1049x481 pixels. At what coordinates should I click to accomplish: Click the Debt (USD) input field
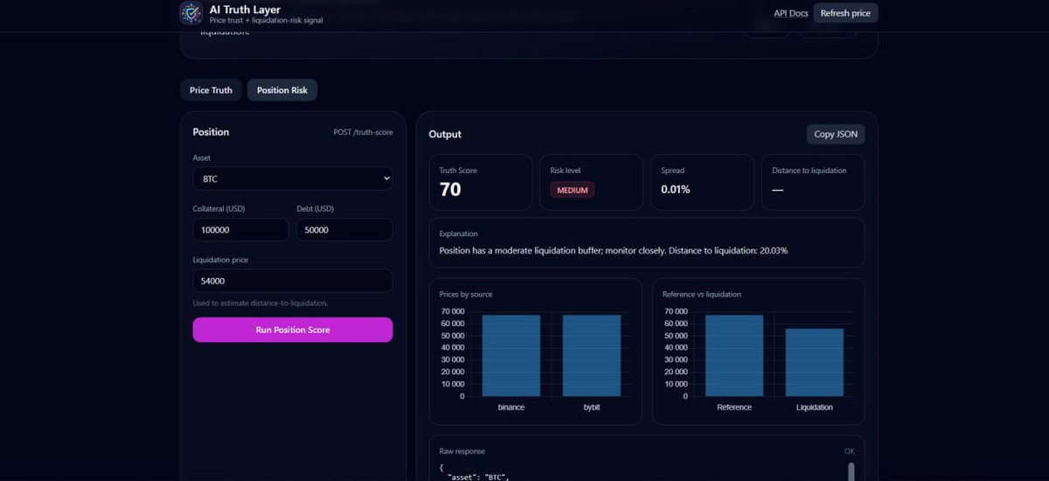click(x=344, y=230)
